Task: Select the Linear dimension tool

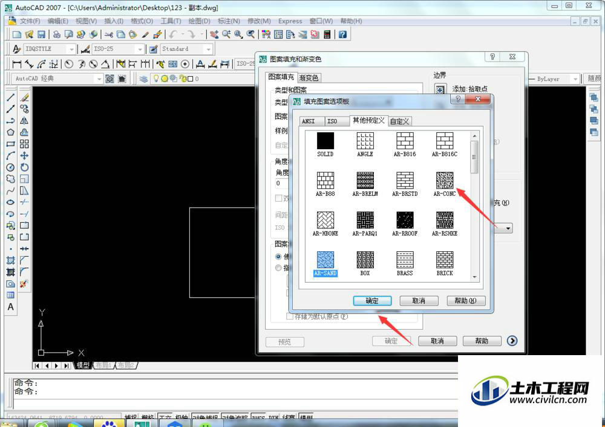Action: coord(16,64)
